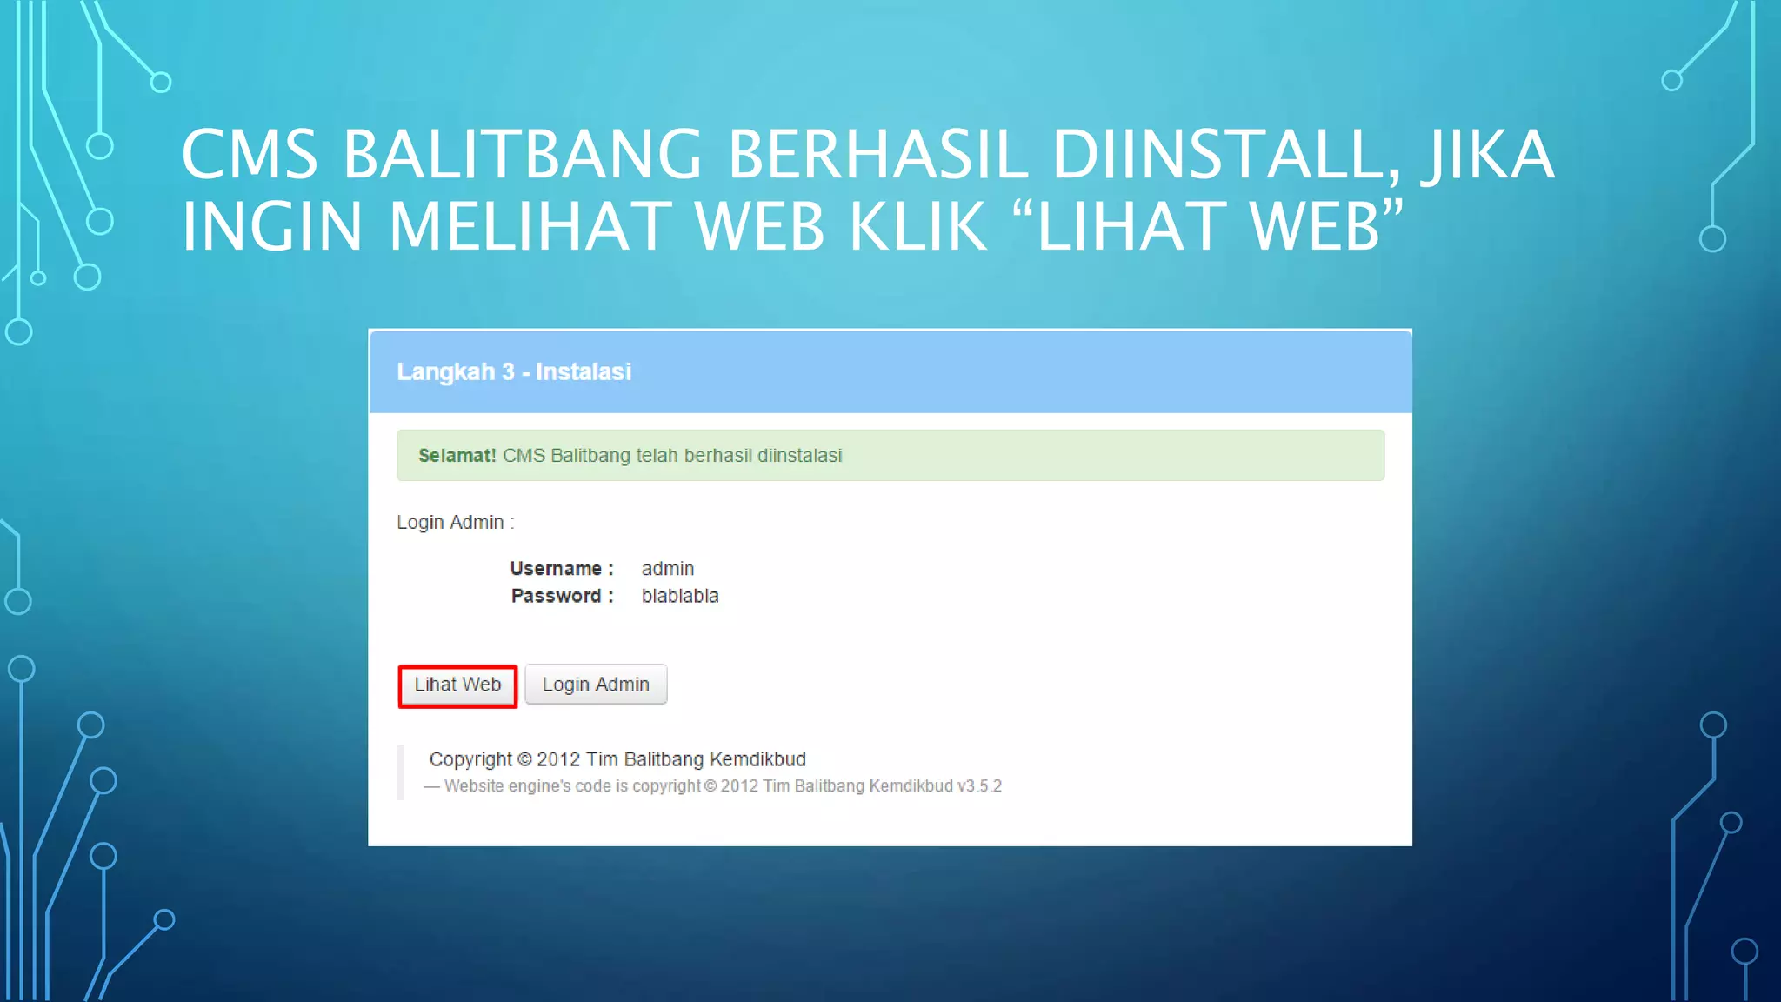
Task: Click the 'Username :' label
Action: tap(562, 569)
